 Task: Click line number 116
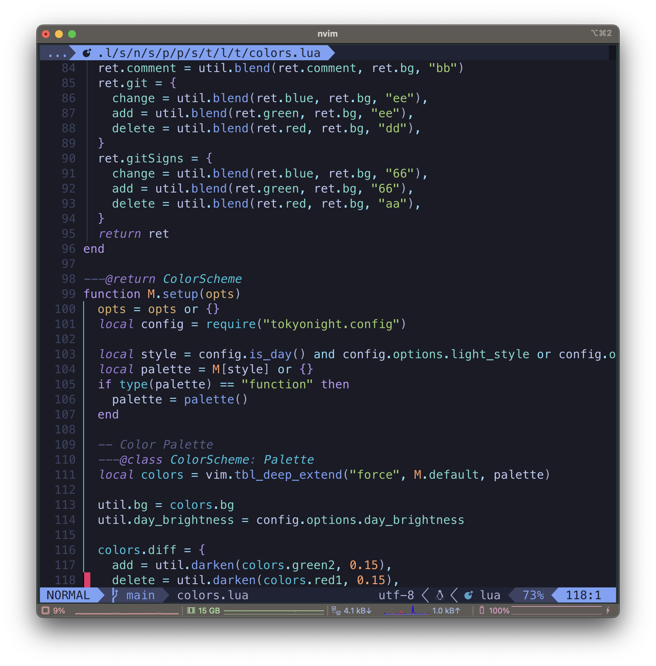tap(65, 550)
